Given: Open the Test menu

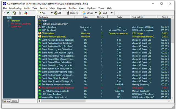Looking at the screenshot, I should (35, 9).
